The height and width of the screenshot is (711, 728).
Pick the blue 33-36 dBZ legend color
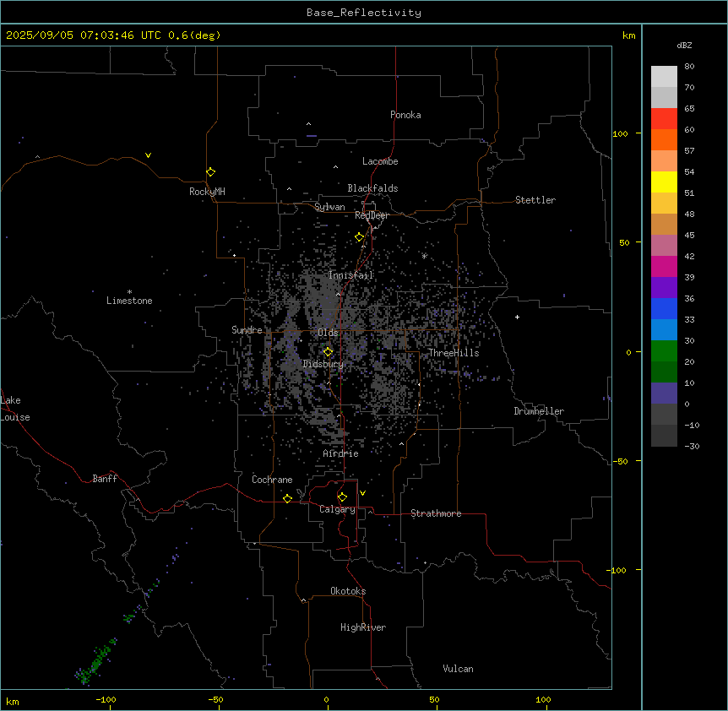[x=664, y=308]
